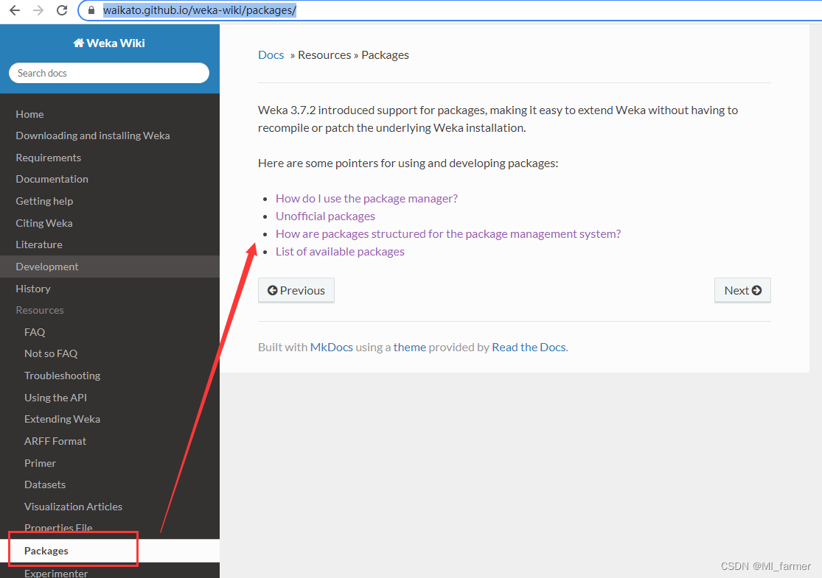822x578 pixels.
Task: Open Read the Docs footer link
Action: point(529,347)
